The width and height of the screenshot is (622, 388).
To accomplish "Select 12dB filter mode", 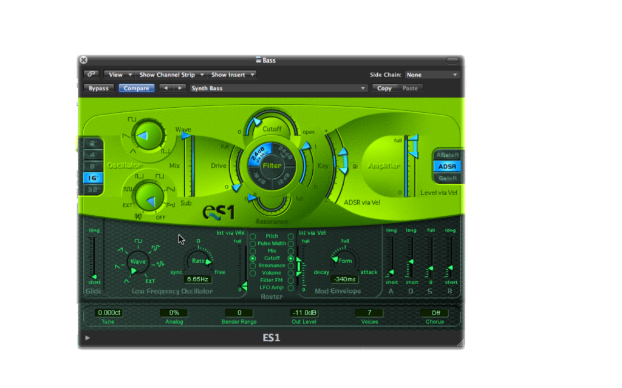I will click(x=284, y=178).
